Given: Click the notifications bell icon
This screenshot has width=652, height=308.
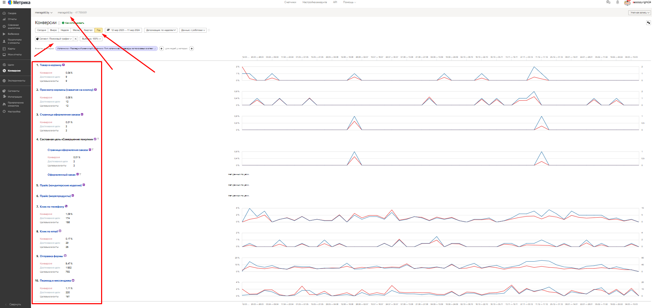Looking at the screenshot, I should click(x=618, y=2).
